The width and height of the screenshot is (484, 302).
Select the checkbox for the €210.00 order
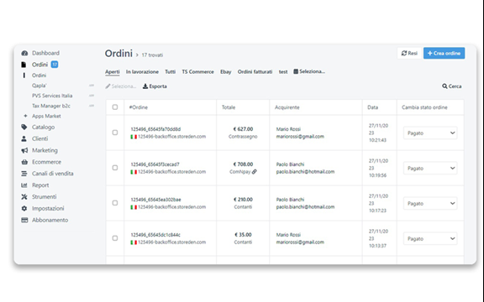tap(115, 203)
